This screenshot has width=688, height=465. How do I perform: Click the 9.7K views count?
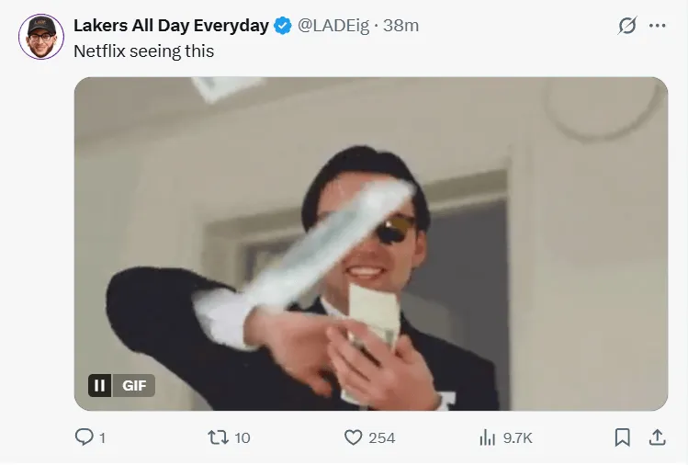pyautogui.click(x=519, y=438)
